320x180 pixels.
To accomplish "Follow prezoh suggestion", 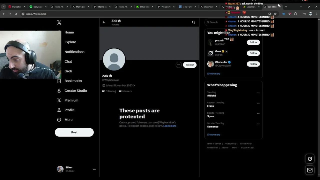I will [x=253, y=42].
